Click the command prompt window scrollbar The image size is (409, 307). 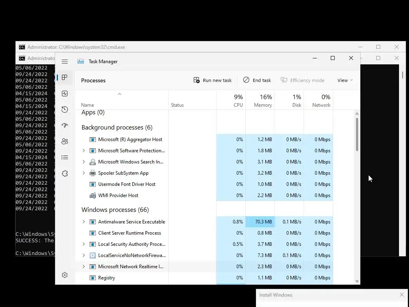pyautogui.click(x=403, y=75)
